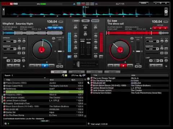
Task: Play the left deck sampler sample
Action: 23,53
